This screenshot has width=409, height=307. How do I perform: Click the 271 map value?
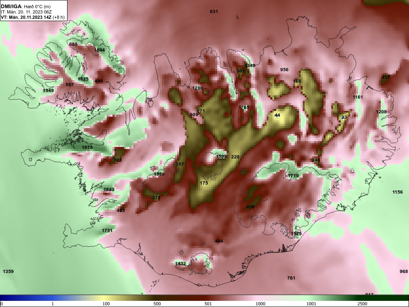pos(201,111)
